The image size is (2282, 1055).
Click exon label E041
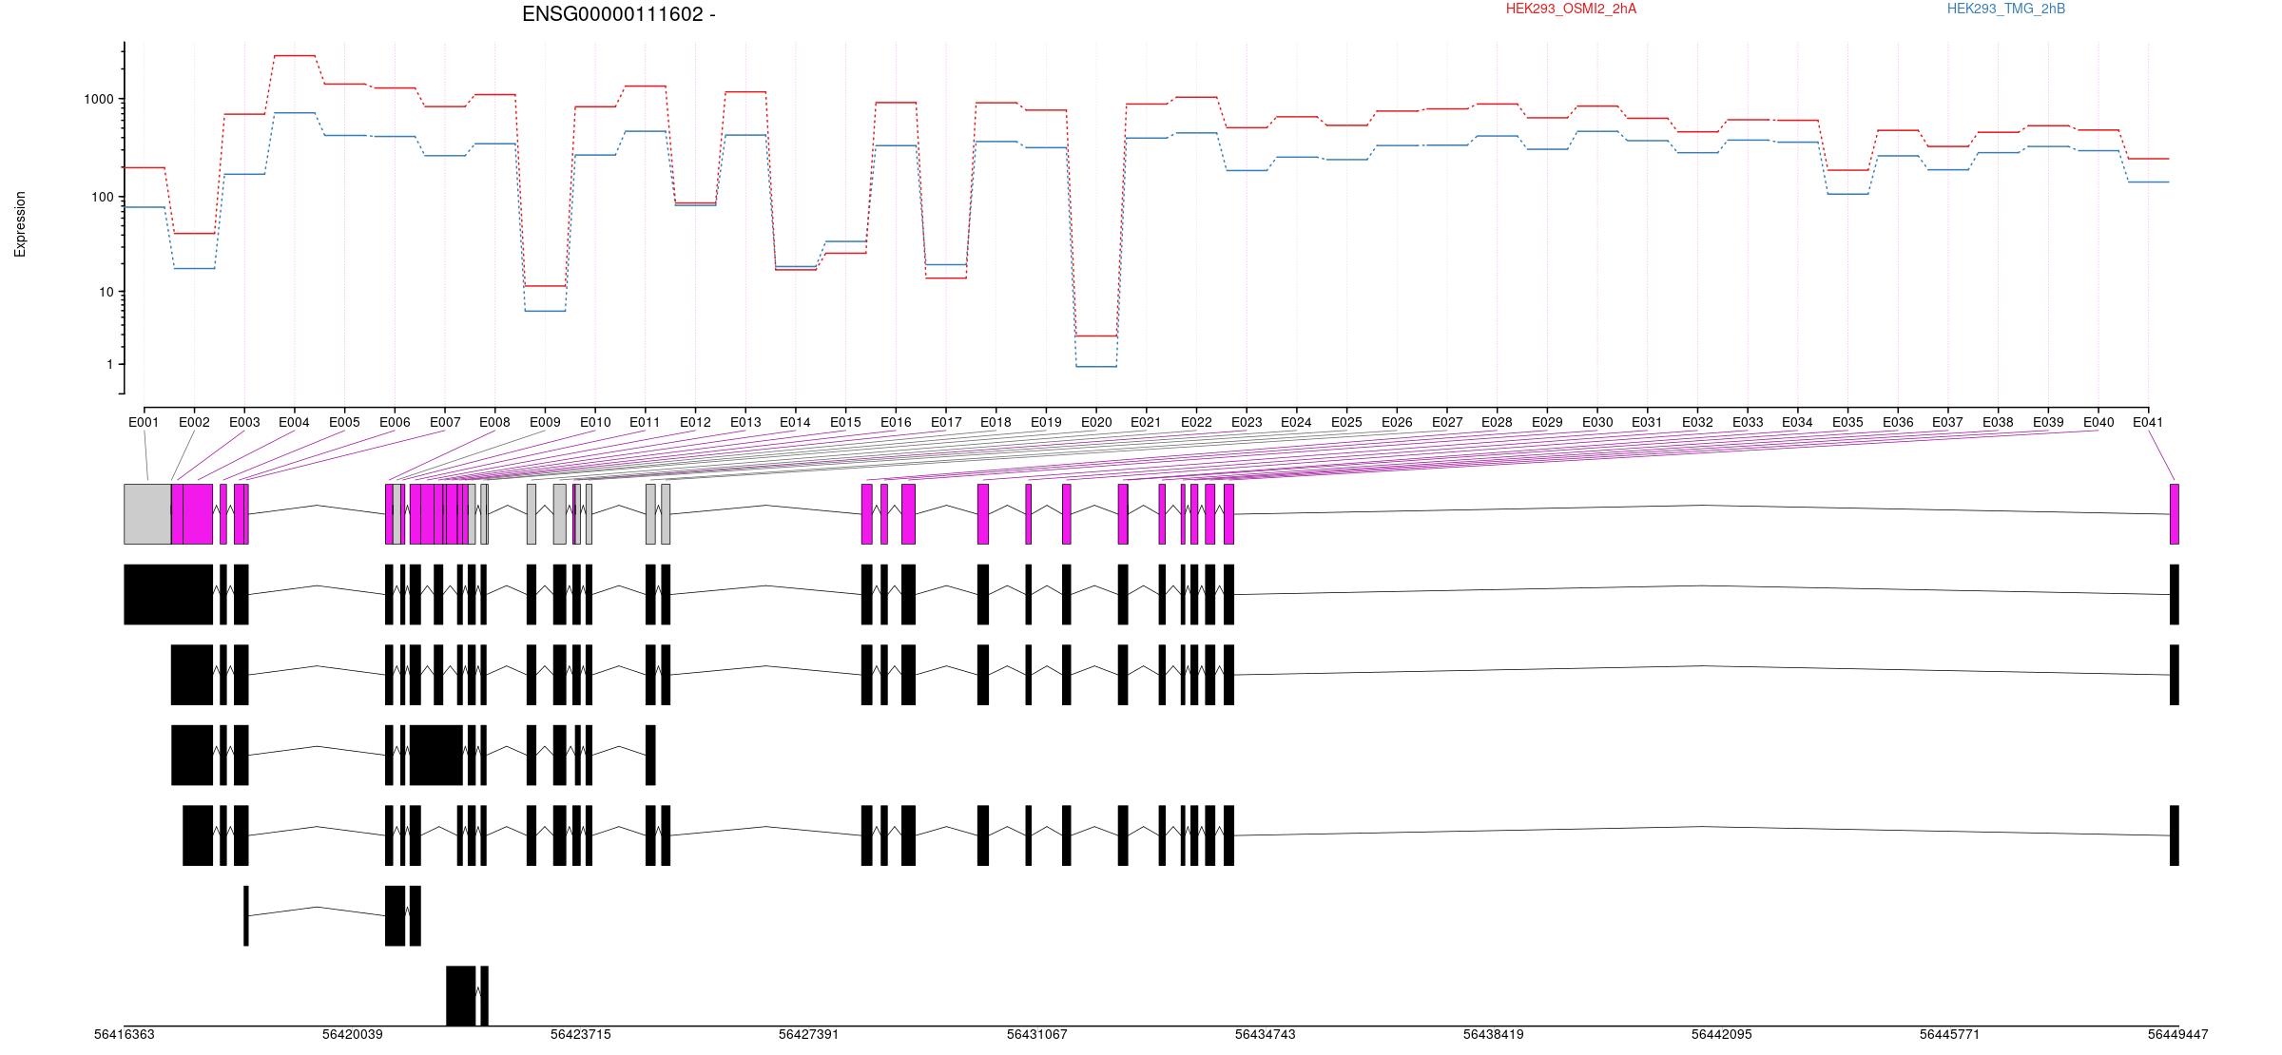pos(2148,422)
